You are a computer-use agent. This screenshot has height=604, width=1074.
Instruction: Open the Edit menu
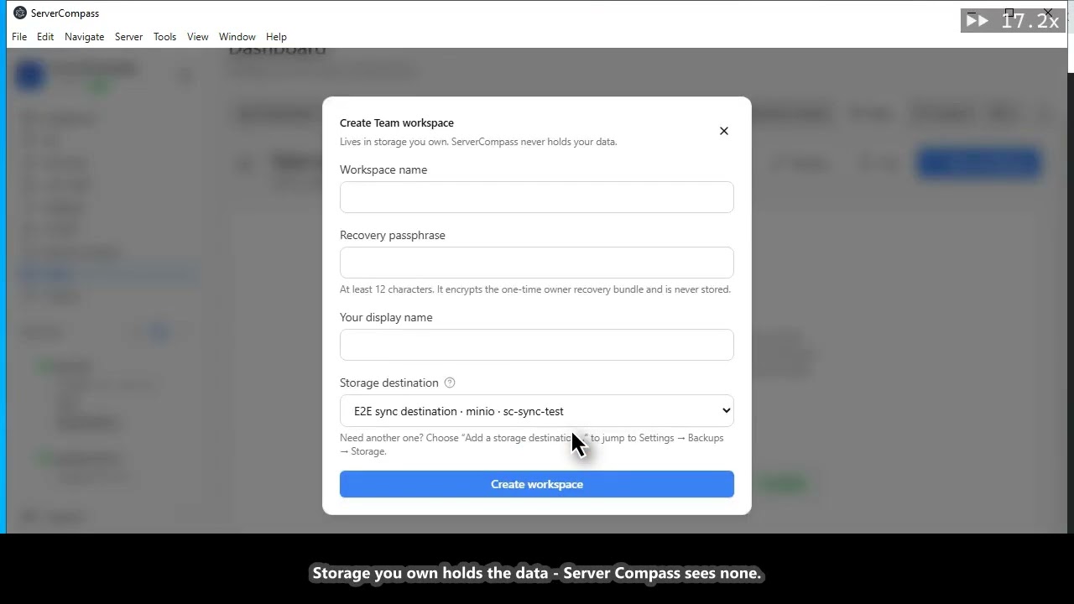pos(45,37)
